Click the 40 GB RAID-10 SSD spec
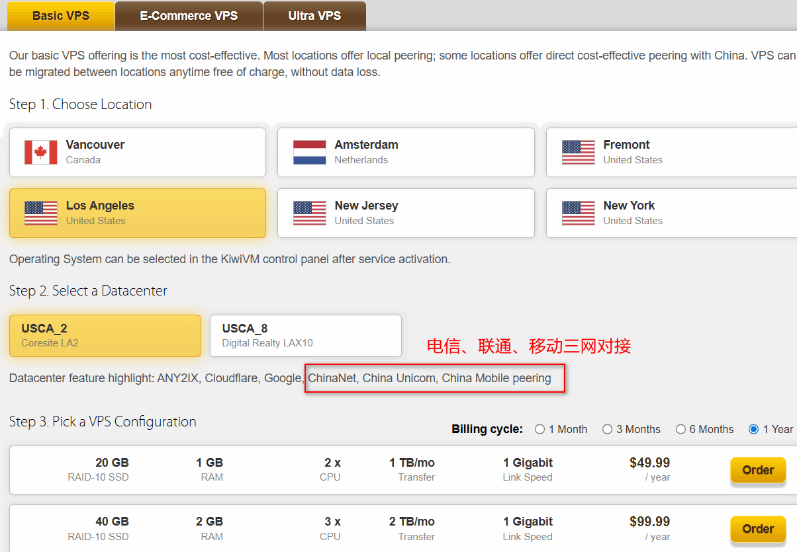797x552 pixels. [x=98, y=528]
